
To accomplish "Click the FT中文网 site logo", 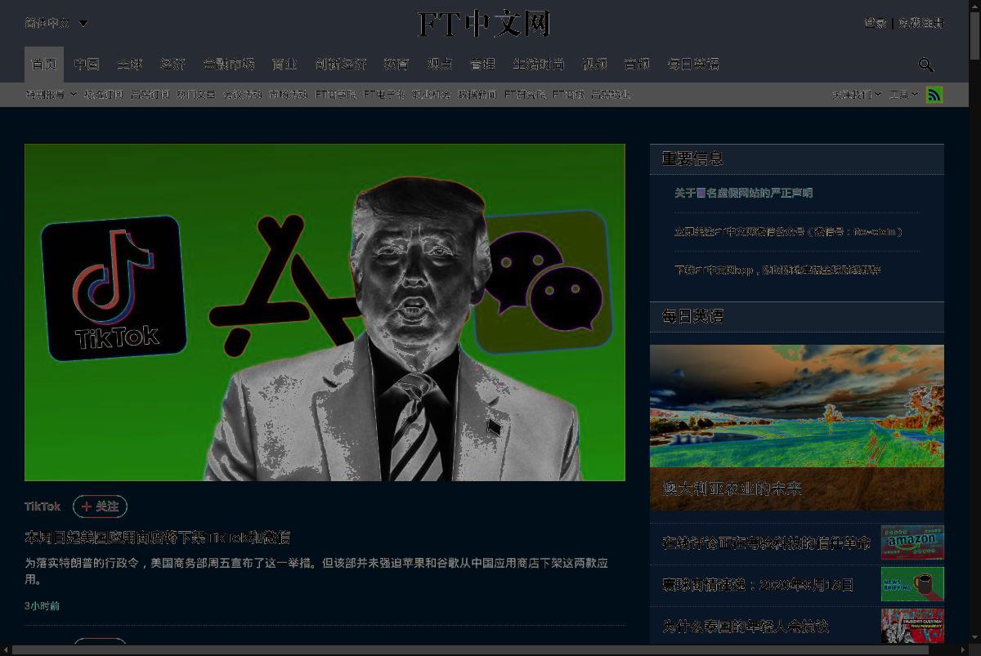I will (x=484, y=24).
